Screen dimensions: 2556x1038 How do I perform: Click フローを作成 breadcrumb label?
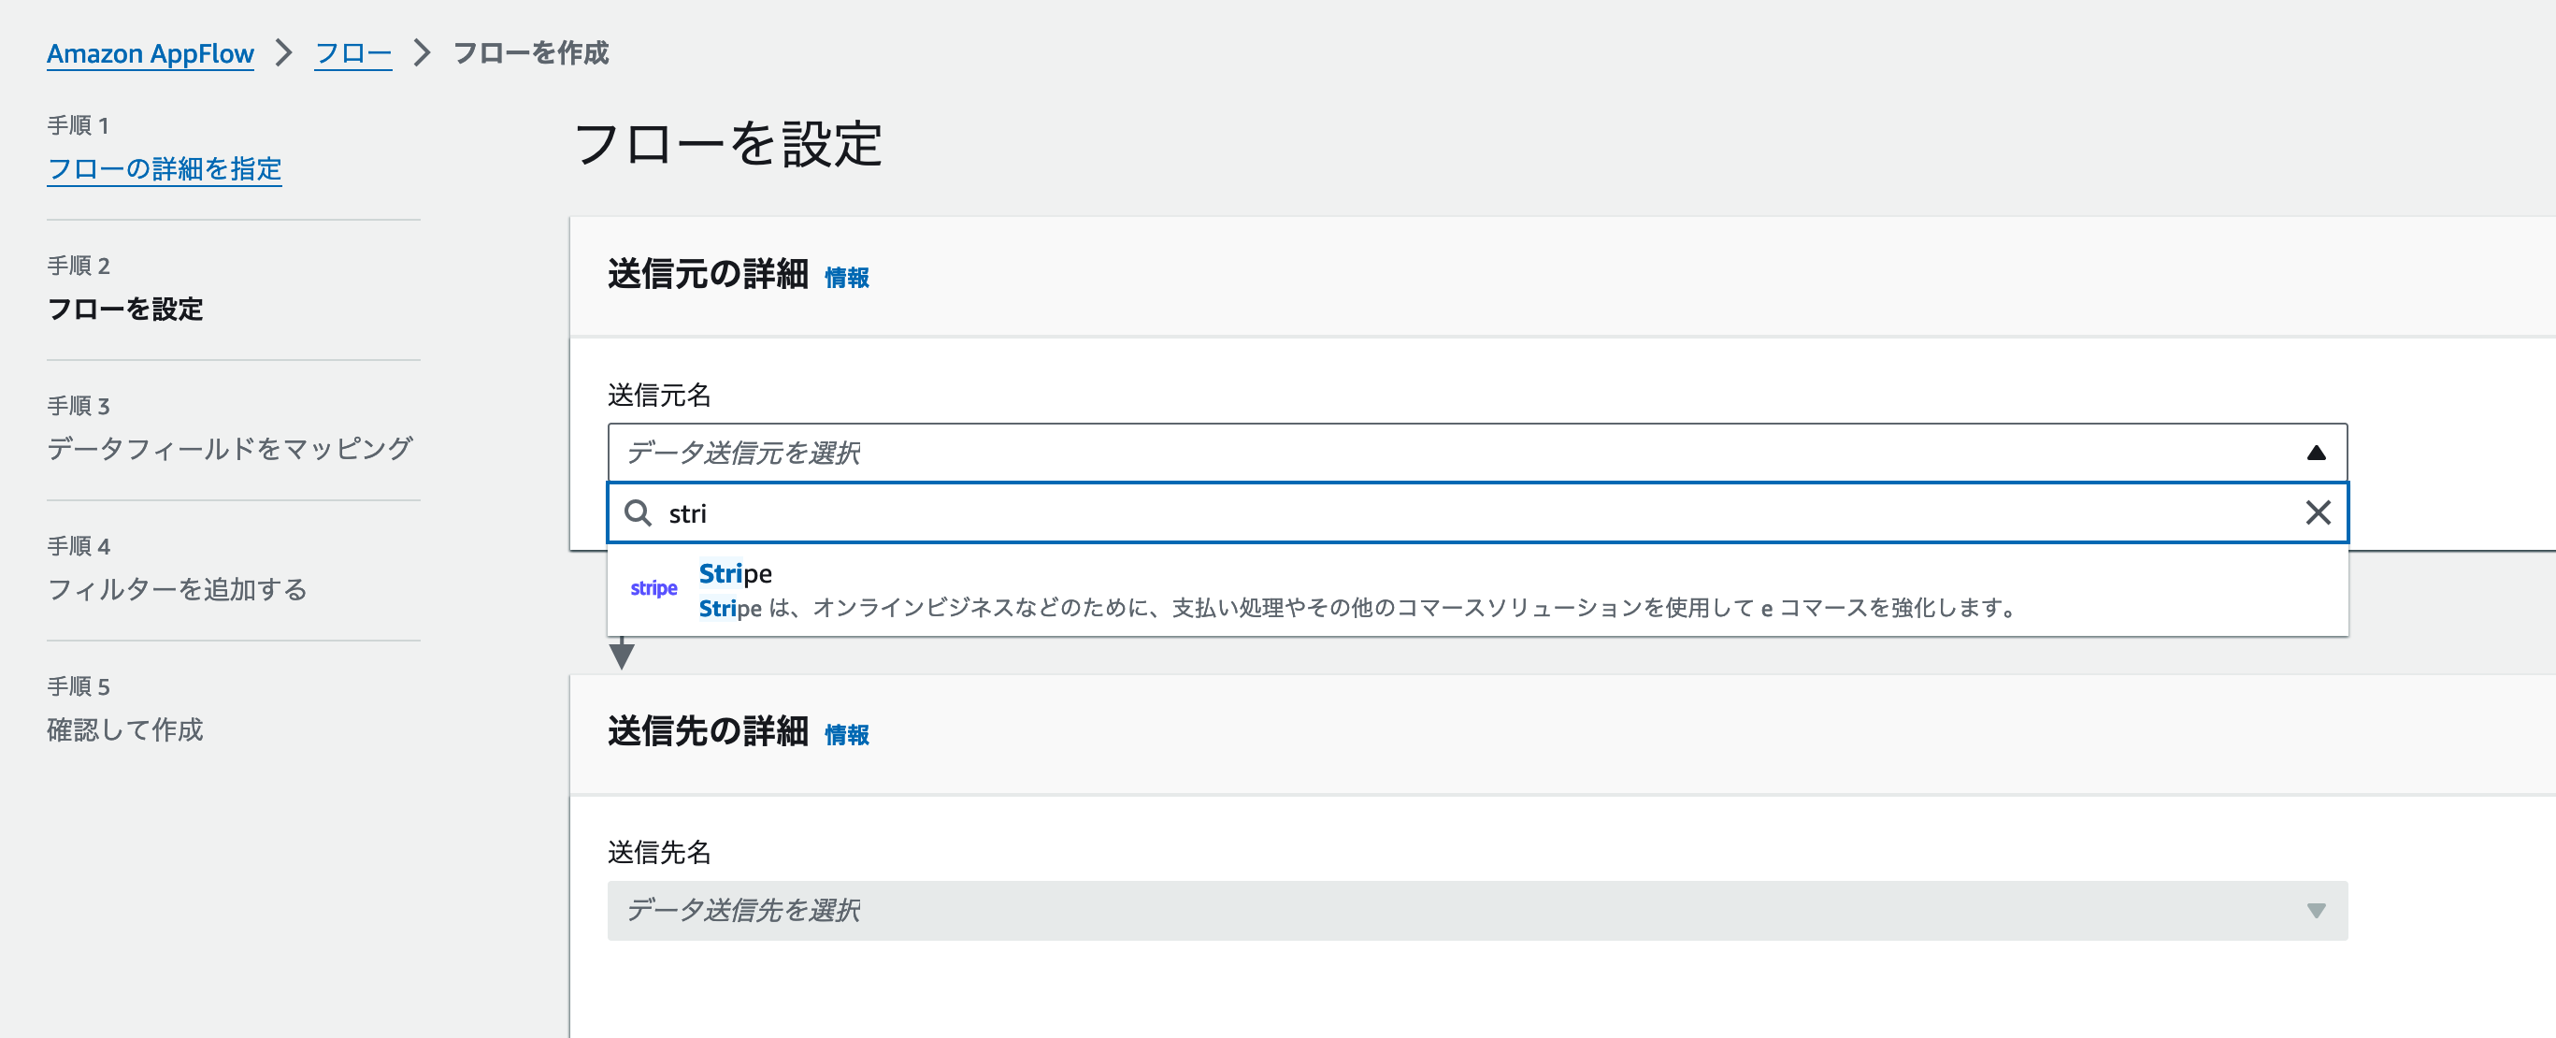click(531, 53)
